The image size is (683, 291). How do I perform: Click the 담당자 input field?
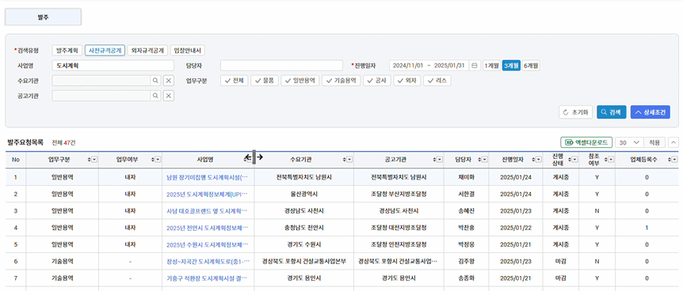(281, 66)
